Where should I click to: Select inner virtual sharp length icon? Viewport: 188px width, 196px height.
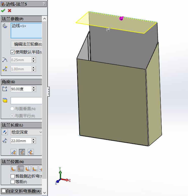click(22, 152)
